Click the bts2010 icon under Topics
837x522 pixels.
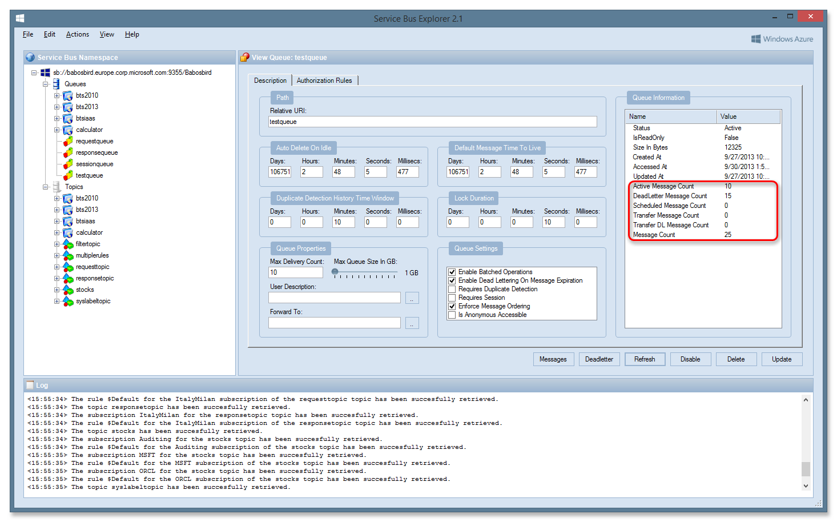[68, 199]
